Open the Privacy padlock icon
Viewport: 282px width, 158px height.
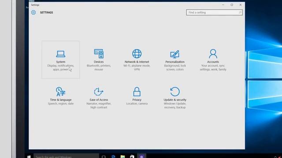pyautogui.click(x=137, y=92)
